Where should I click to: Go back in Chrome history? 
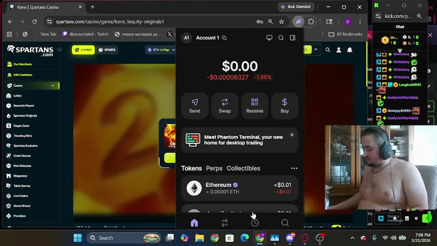pos(10,22)
